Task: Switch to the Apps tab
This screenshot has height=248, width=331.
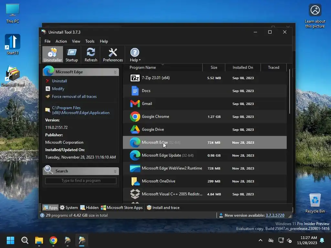Action: tap(50, 208)
